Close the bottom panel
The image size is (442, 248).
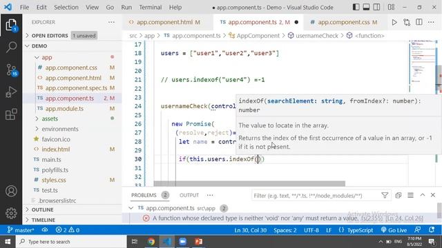point(433,195)
